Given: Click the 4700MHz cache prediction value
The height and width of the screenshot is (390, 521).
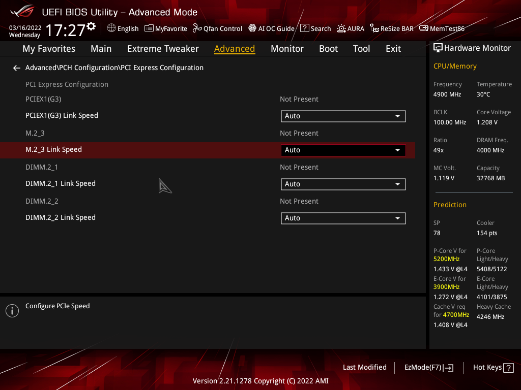Looking at the screenshot, I should [456, 315].
